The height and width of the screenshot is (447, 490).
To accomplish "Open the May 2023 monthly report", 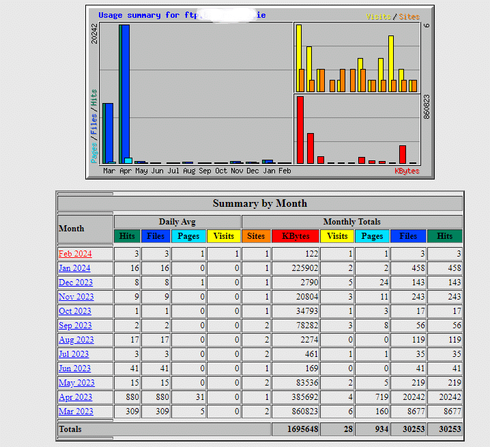I will tap(76, 383).
